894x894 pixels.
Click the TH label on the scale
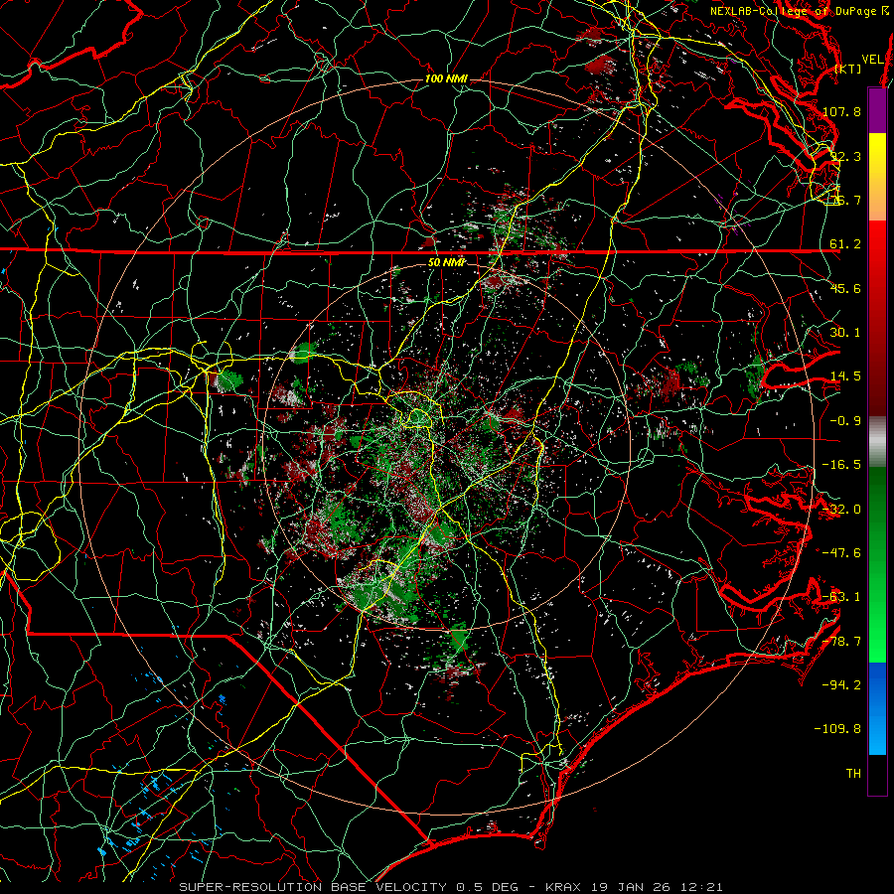(853, 774)
